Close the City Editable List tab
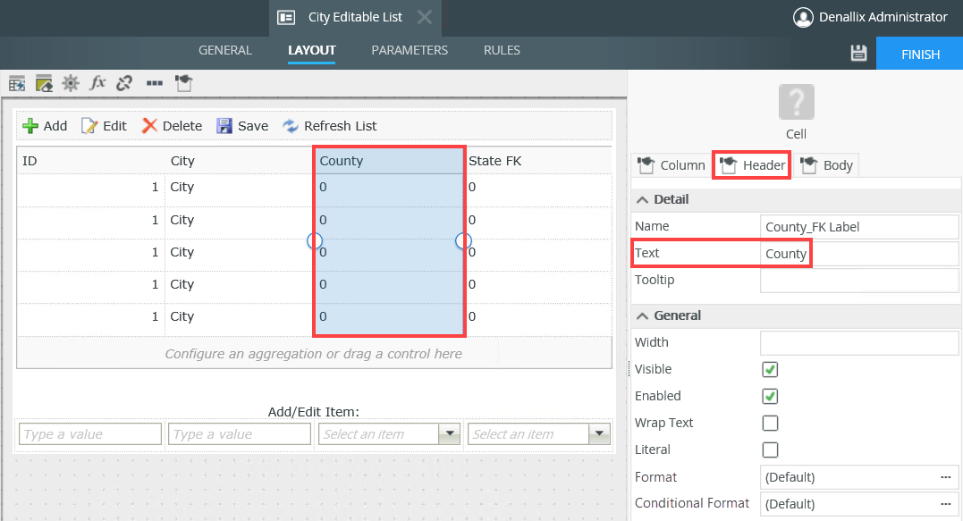The height and width of the screenshot is (521, 963). click(425, 17)
